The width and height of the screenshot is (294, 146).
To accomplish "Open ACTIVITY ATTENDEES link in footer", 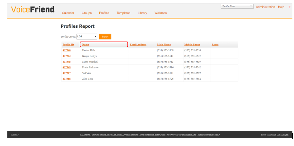I will [x=177, y=135].
